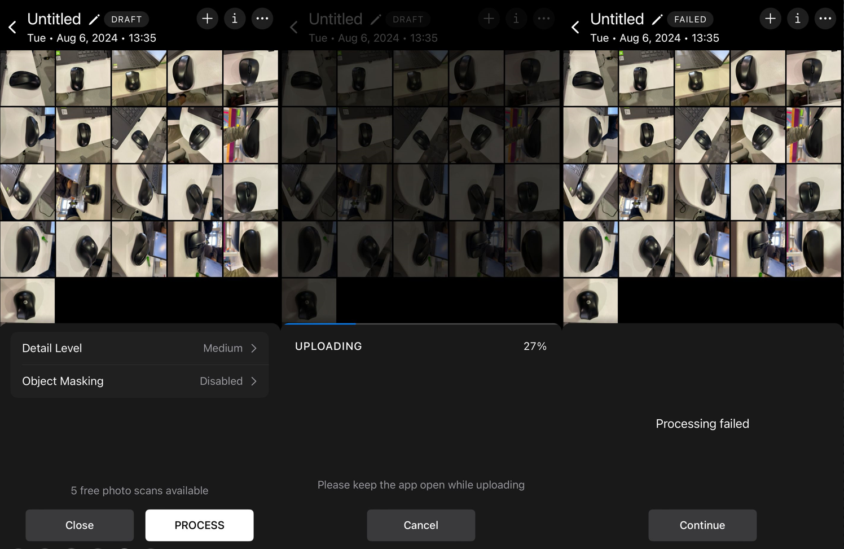Open the Medium detail level value

click(223, 348)
